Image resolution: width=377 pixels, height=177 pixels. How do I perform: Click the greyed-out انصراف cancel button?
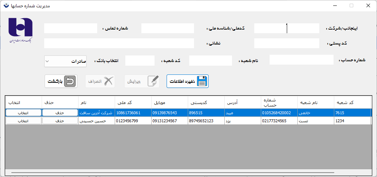point(100,81)
